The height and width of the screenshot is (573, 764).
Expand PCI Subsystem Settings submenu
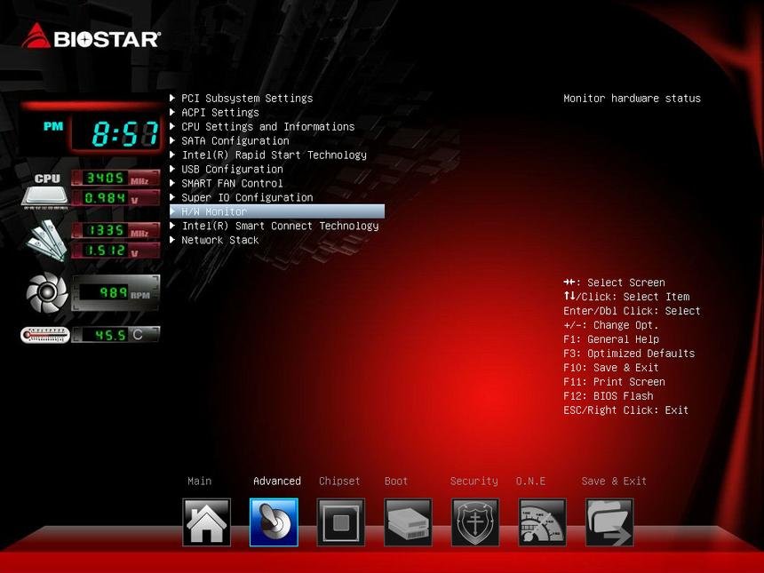tap(246, 99)
